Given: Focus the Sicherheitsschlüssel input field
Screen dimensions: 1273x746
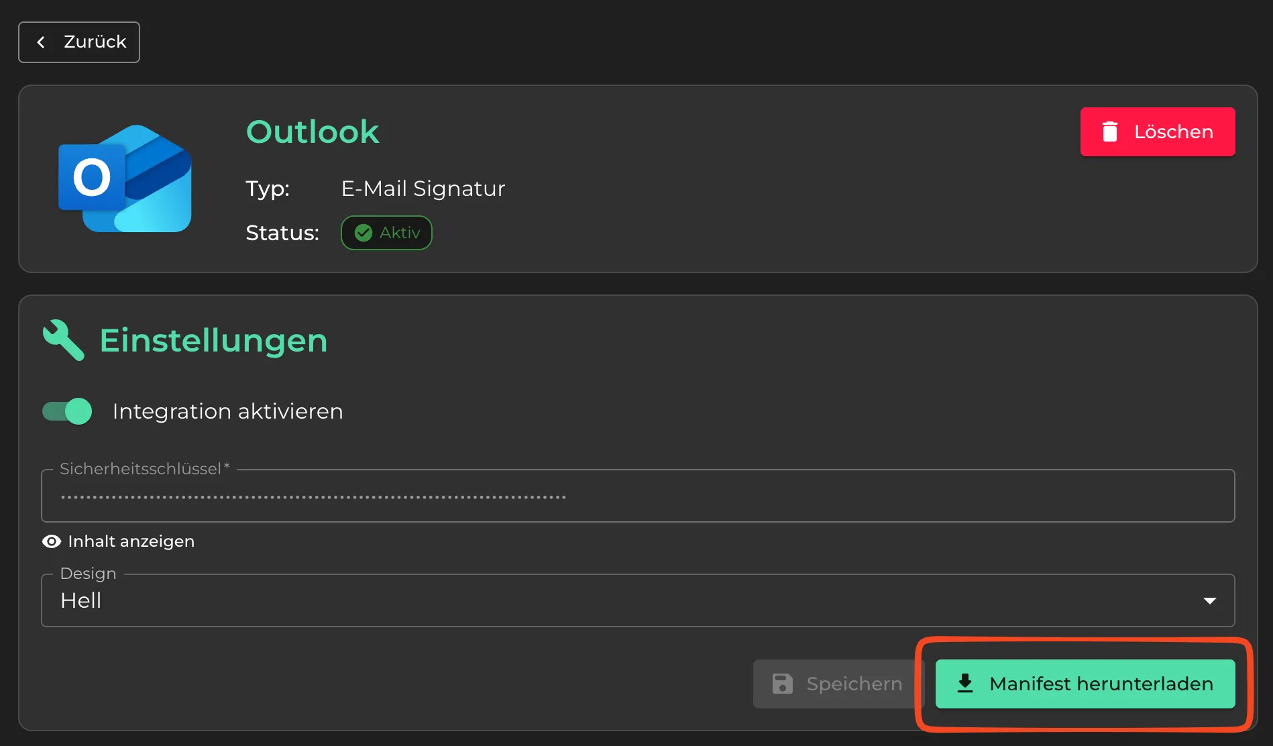Looking at the screenshot, I should click(x=637, y=496).
